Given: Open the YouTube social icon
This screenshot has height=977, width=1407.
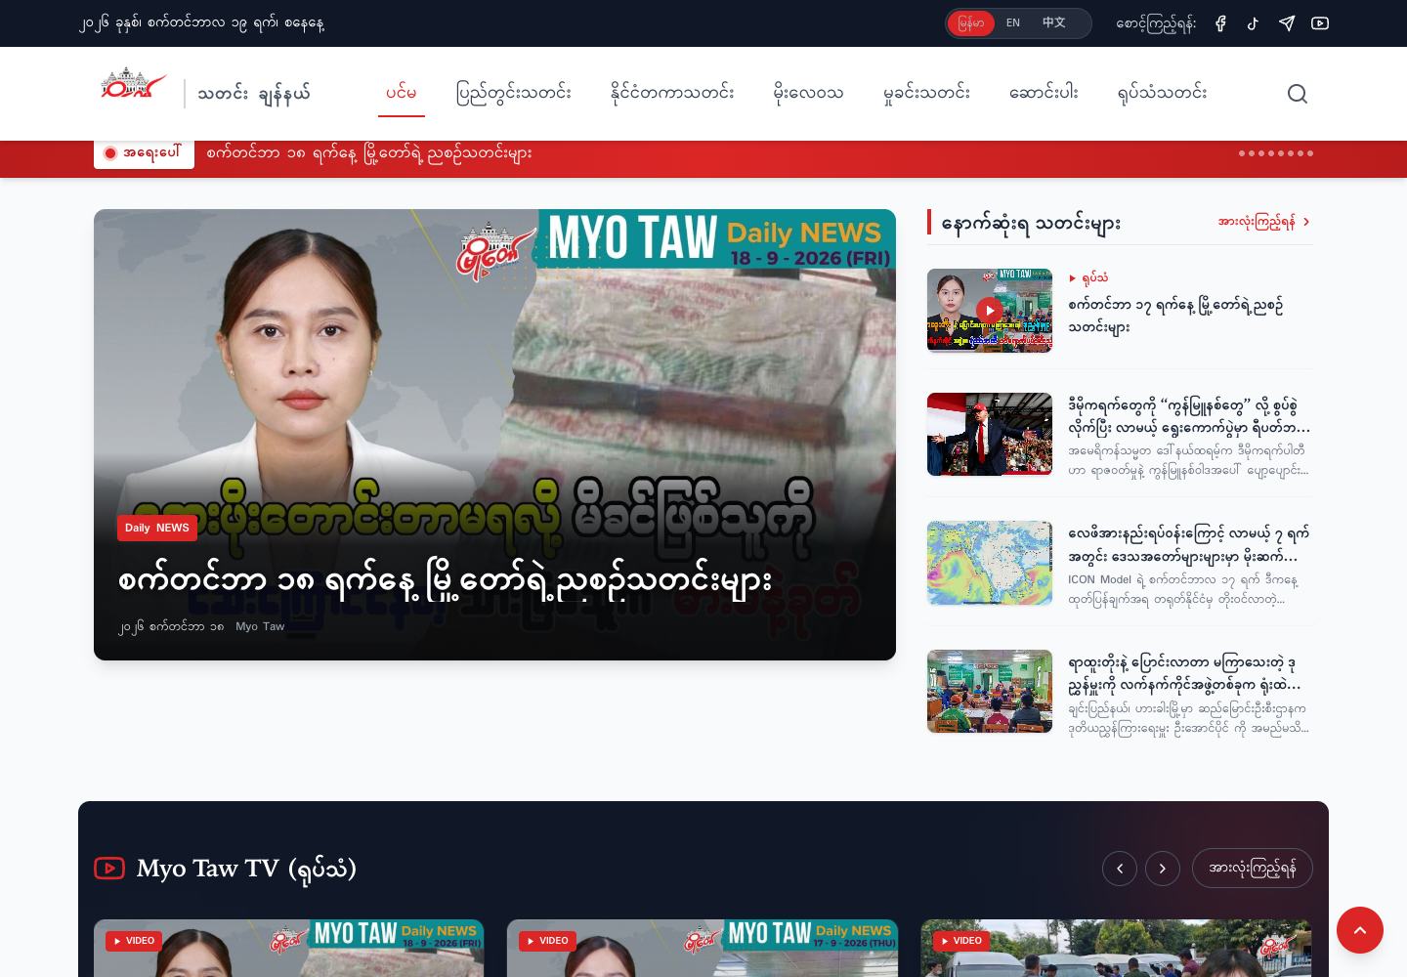Looking at the screenshot, I should tap(1320, 23).
